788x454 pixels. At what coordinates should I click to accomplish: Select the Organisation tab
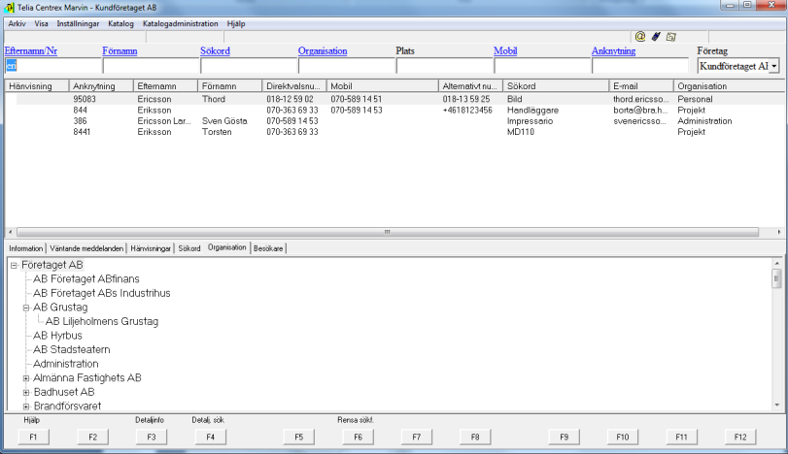click(227, 247)
